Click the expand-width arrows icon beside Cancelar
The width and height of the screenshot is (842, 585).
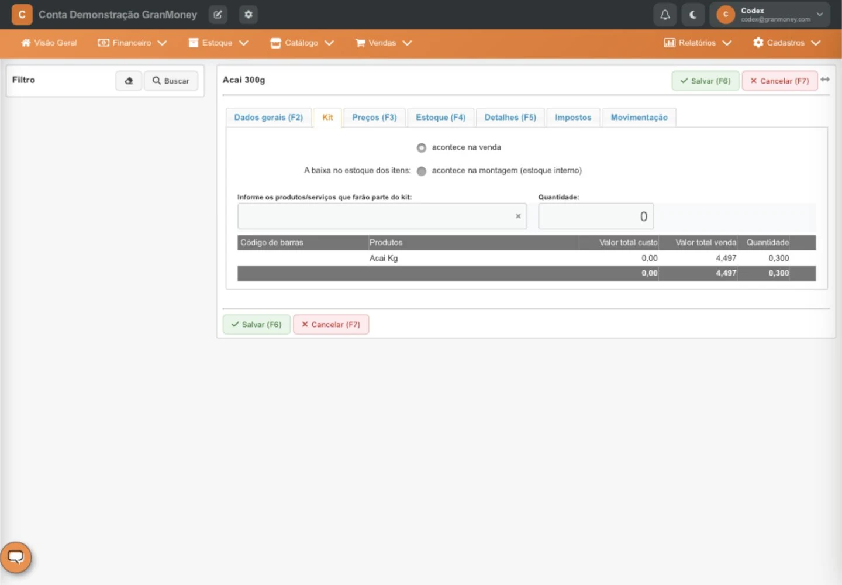click(825, 80)
